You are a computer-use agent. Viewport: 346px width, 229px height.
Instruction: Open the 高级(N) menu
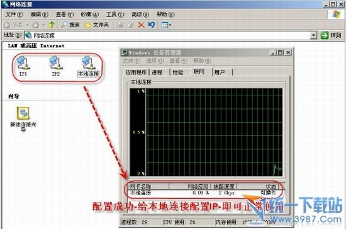140,14
